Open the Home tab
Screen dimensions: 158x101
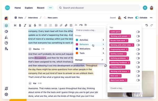coord(18,8)
